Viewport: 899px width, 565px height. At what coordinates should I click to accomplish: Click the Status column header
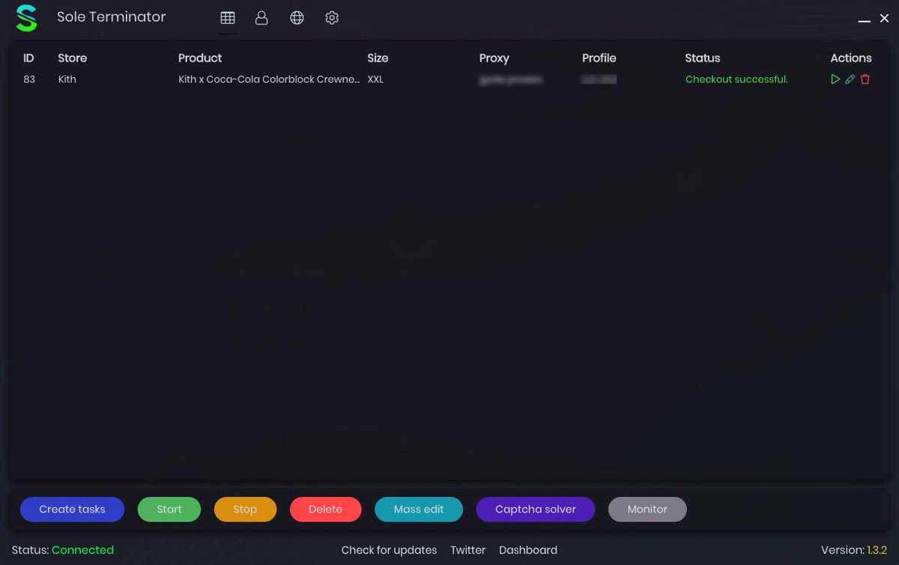tap(703, 58)
